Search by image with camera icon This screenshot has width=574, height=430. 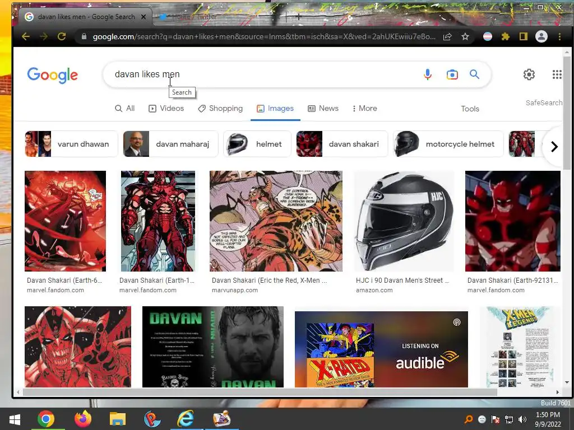pyautogui.click(x=452, y=74)
